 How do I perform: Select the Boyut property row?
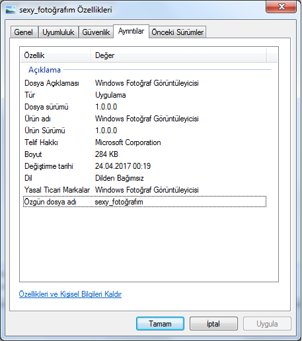click(145, 154)
